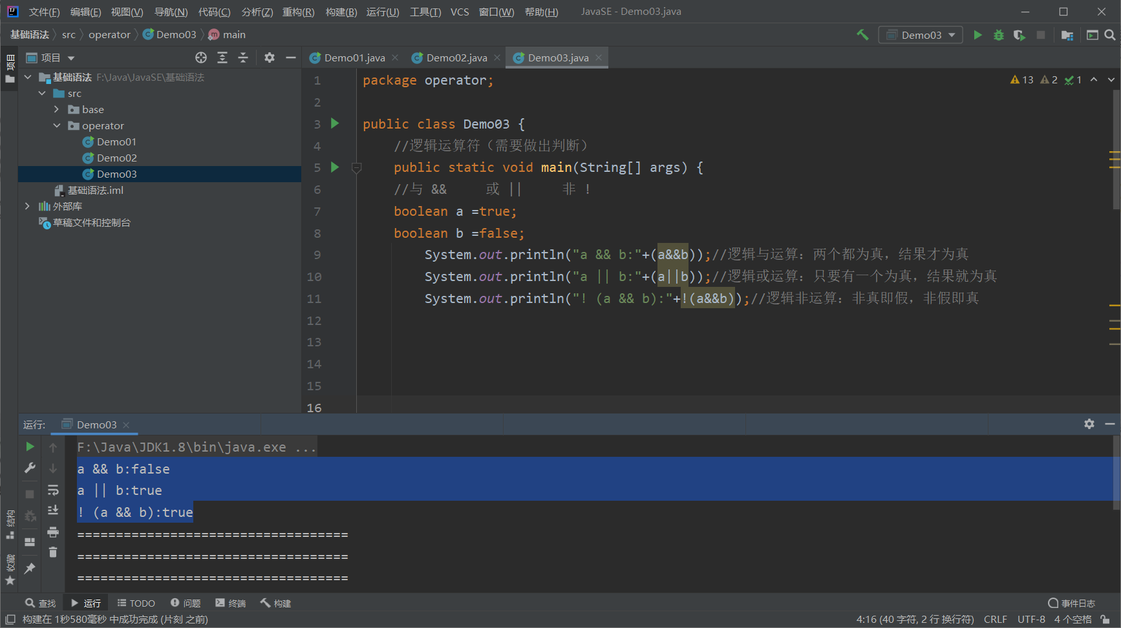Click the operator breadcrumb in navigation bar
1121x628 pixels.
pos(109,35)
